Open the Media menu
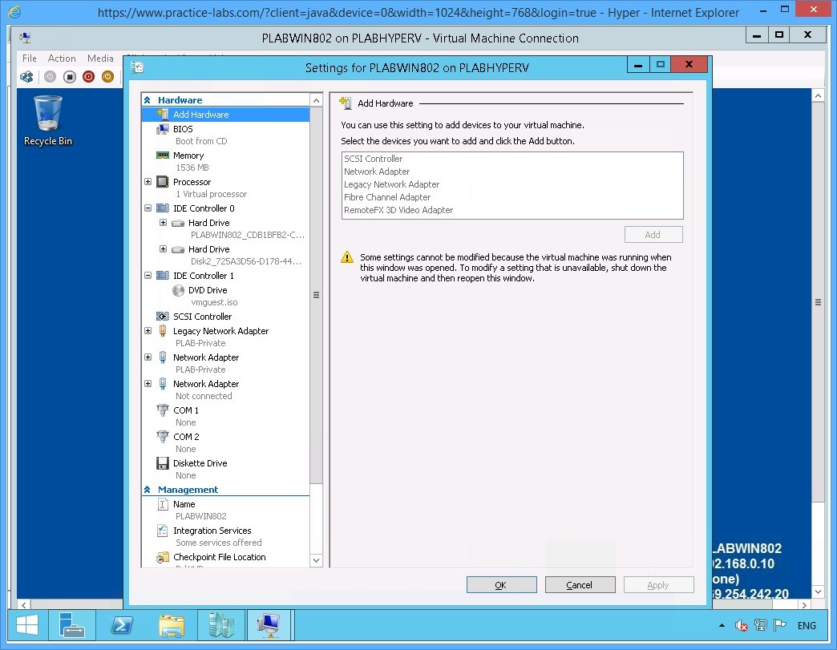 [100, 58]
